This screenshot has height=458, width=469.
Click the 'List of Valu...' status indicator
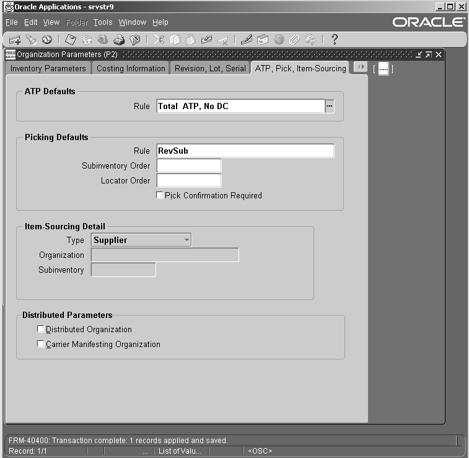click(180, 451)
